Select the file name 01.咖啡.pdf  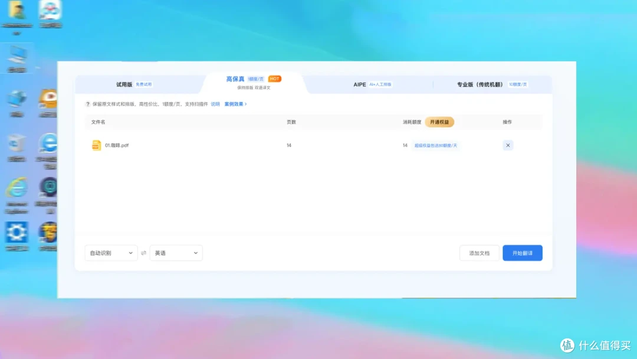[x=117, y=145]
